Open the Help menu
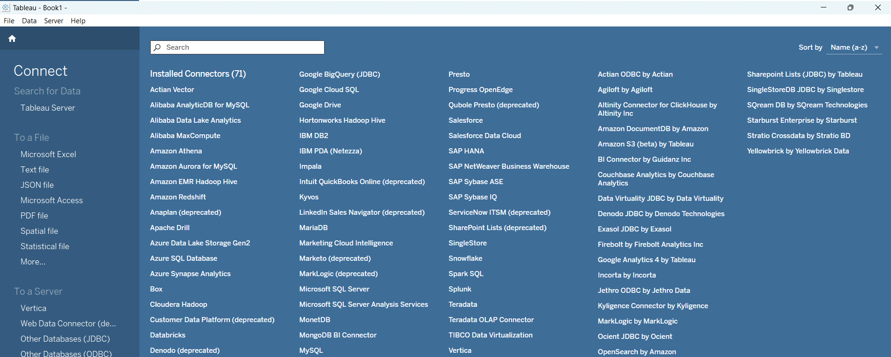This screenshot has height=357, width=891. [78, 21]
